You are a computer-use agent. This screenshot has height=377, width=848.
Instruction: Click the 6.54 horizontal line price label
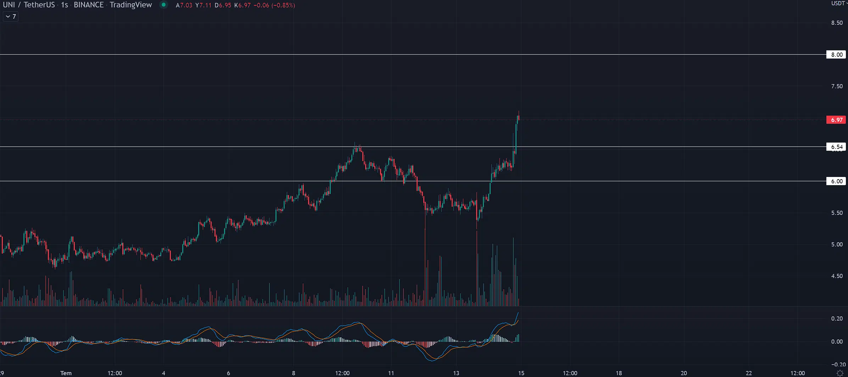tap(837, 147)
